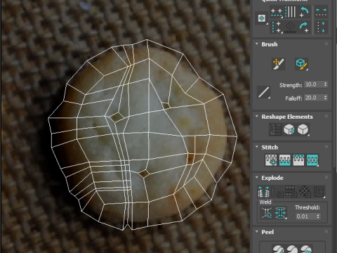Click the "Strength:" label

(291, 85)
